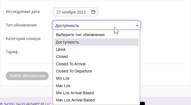Select 'Max Los Arrival Based' option
Screen dimensions: 191x105
coord(96,100)
